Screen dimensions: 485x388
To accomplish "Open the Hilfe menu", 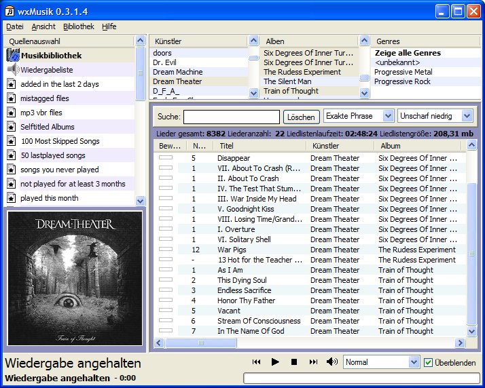I will click(109, 26).
